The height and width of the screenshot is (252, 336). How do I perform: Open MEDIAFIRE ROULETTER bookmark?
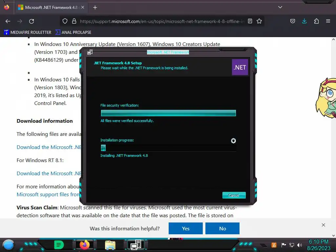click(x=28, y=32)
